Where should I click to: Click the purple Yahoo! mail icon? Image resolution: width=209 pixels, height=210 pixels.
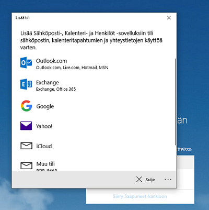click(26, 126)
